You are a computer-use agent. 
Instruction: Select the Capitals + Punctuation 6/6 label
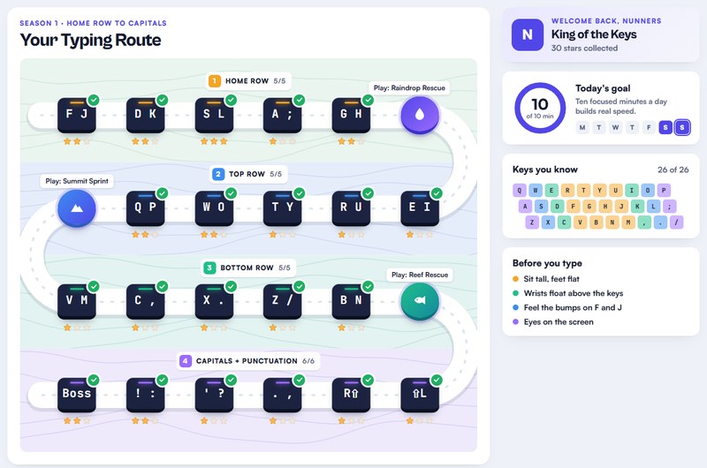[248, 361]
